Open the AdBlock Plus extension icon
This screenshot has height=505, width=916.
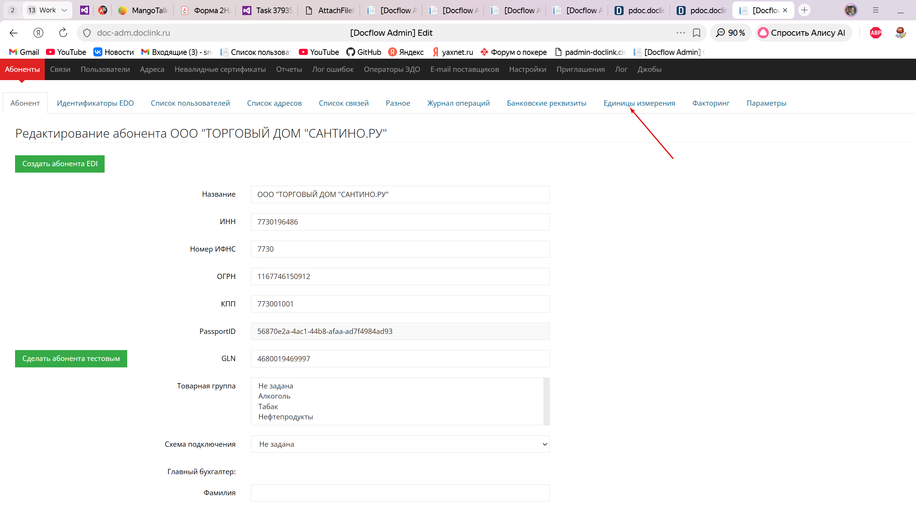[x=875, y=33]
